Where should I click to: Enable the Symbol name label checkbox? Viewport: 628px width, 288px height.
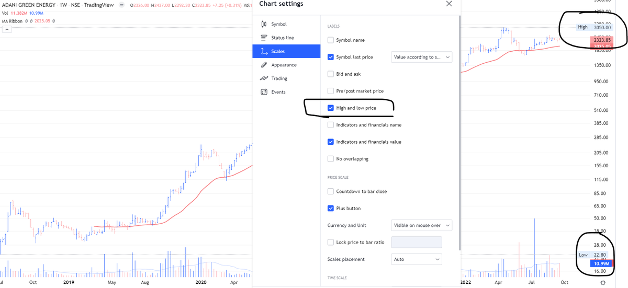(331, 40)
